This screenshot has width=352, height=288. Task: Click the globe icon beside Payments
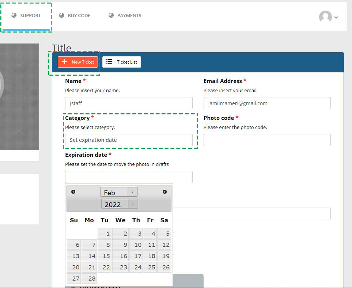[111, 15]
